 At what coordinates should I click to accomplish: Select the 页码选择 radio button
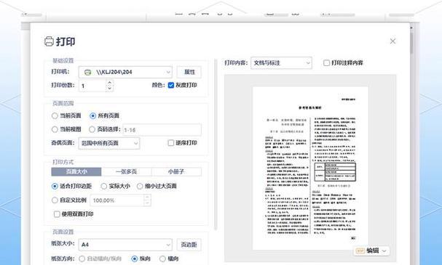tap(92, 129)
